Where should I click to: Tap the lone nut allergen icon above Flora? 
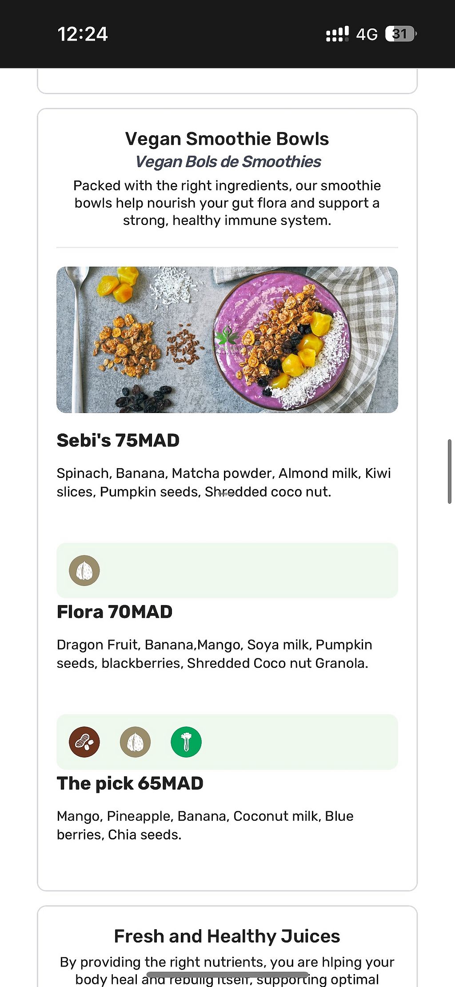(x=84, y=570)
